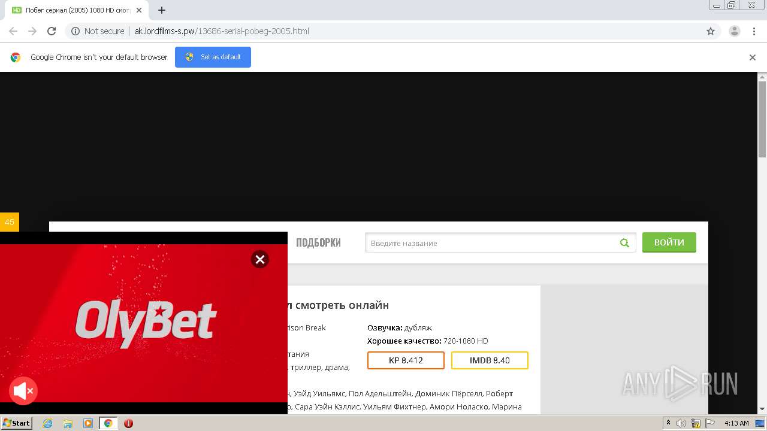This screenshot has width=767, height=431.
Task: Open the Chrome three-dot menu
Action: 754,31
